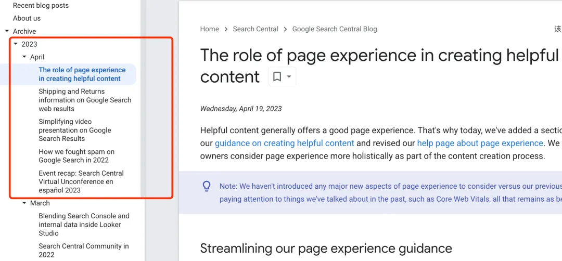Open 'Shipping and Returns information' post
Image resolution: width=562 pixels, height=261 pixels.
pos(85,100)
